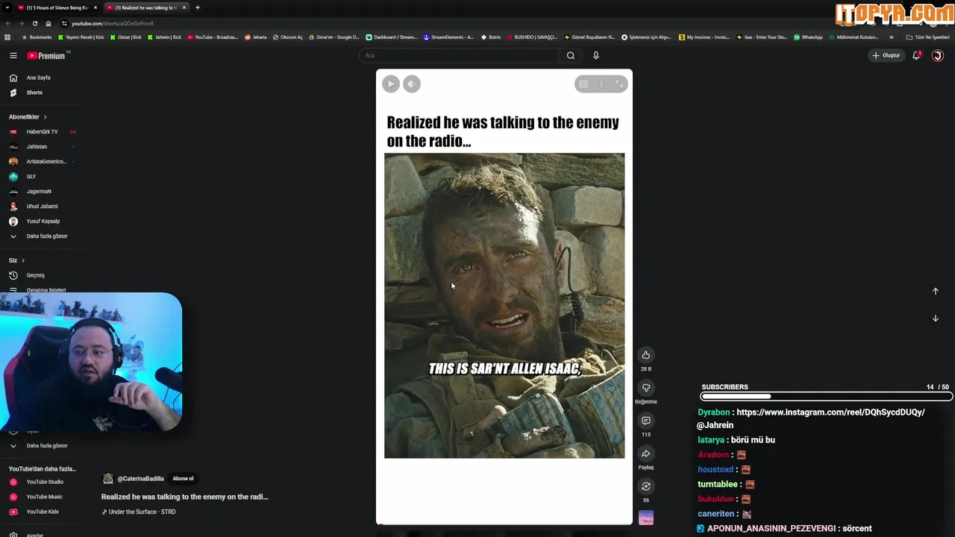Image resolution: width=955 pixels, height=537 pixels.
Task: Expand Daha fazla göster under subscriptions
Action: coord(46,236)
